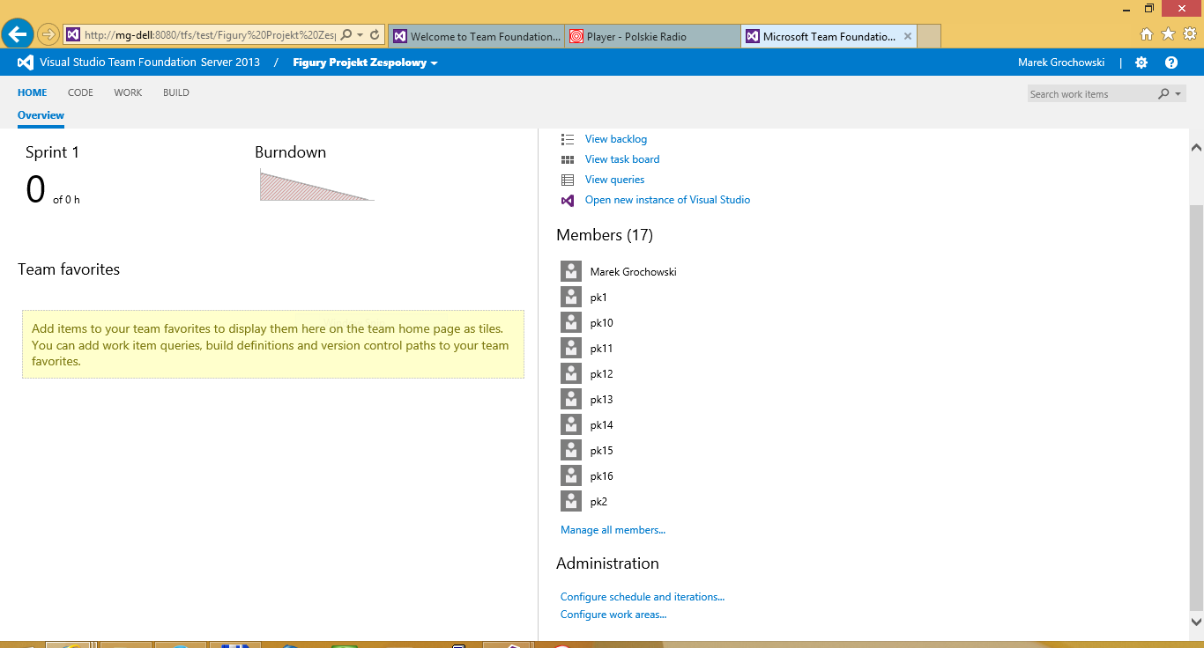The image size is (1204, 648).
Task: Expand the Figury Projekt Zespolowy project dropdown
Action: 434,63
